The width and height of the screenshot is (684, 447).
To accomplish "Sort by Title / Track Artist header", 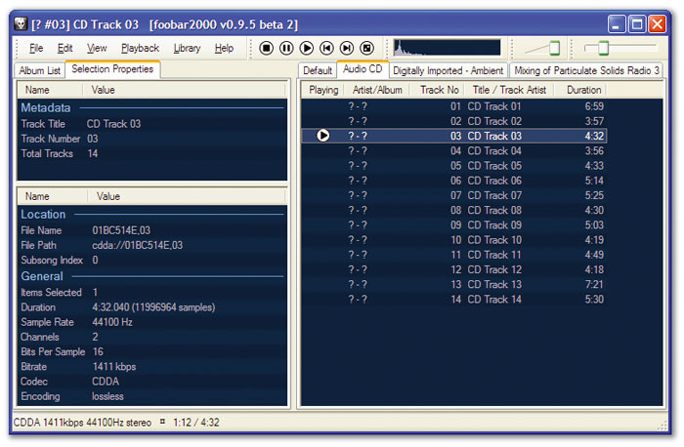I will click(509, 90).
